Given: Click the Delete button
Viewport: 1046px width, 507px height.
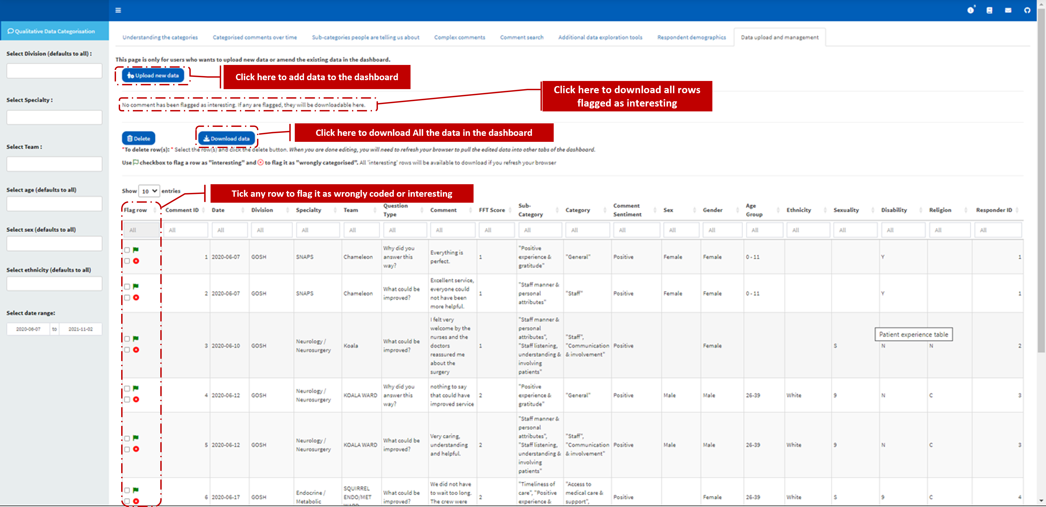Looking at the screenshot, I should (x=139, y=139).
